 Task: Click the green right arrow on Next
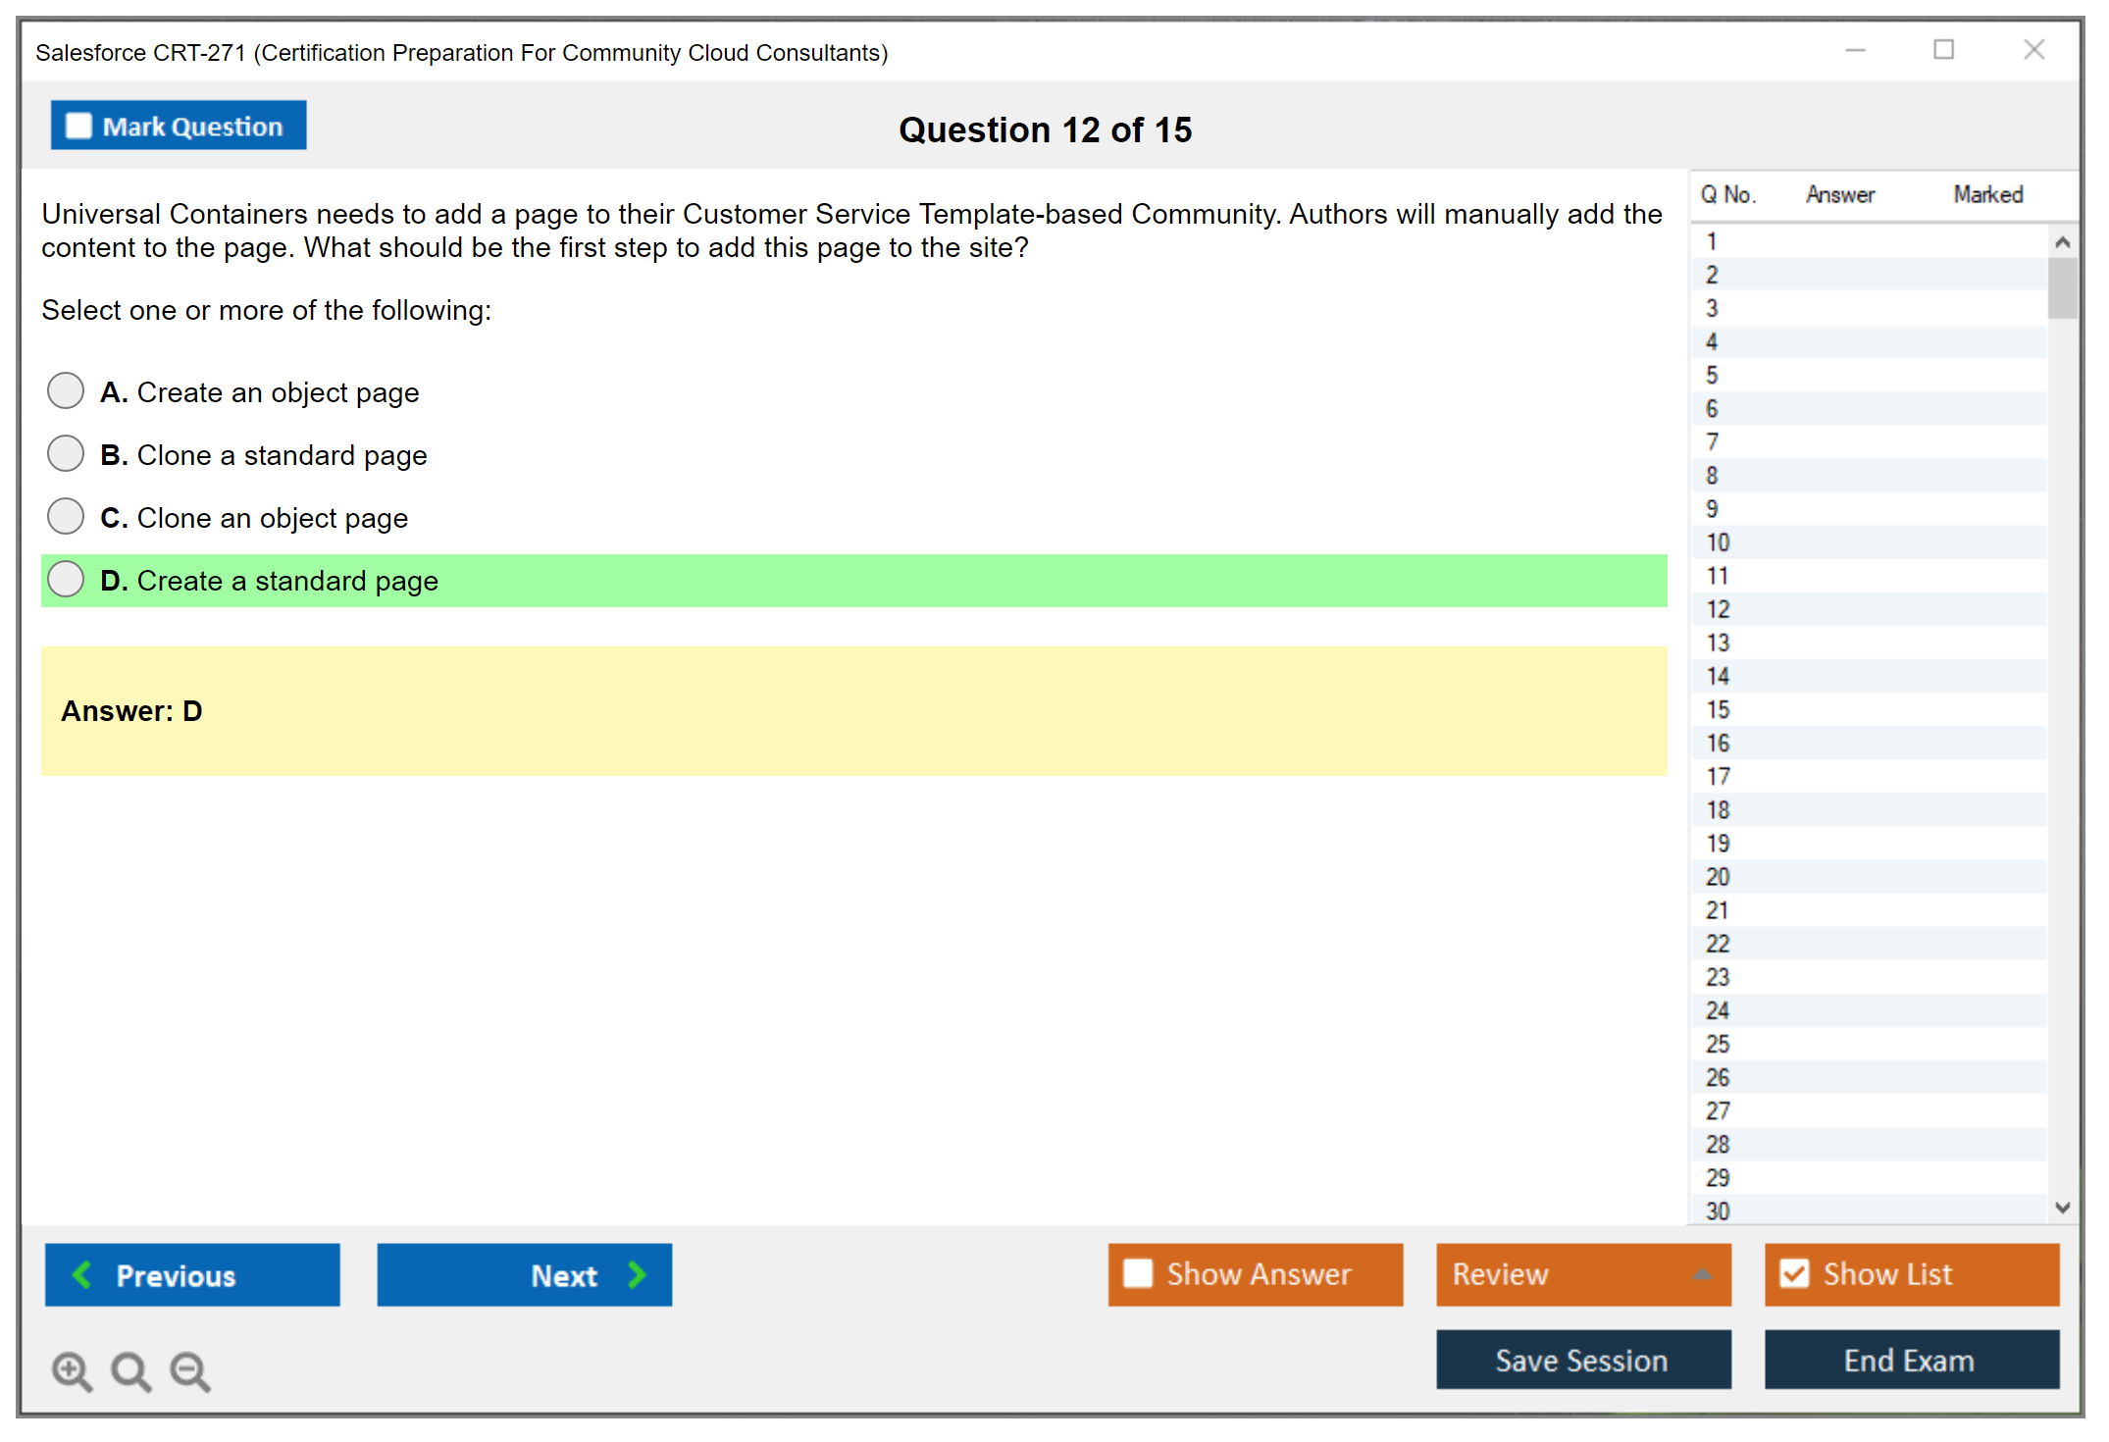637,1274
